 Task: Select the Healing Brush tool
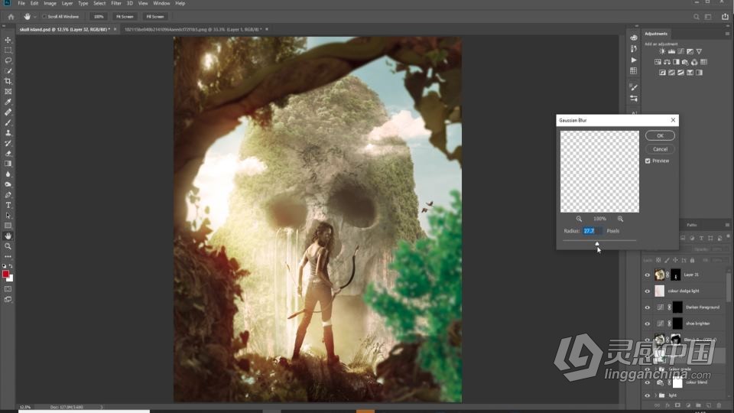click(8, 112)
